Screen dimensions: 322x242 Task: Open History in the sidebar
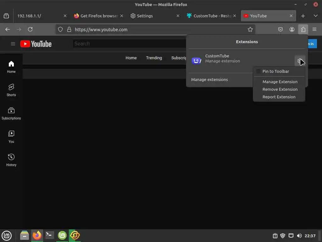(11, 160)
